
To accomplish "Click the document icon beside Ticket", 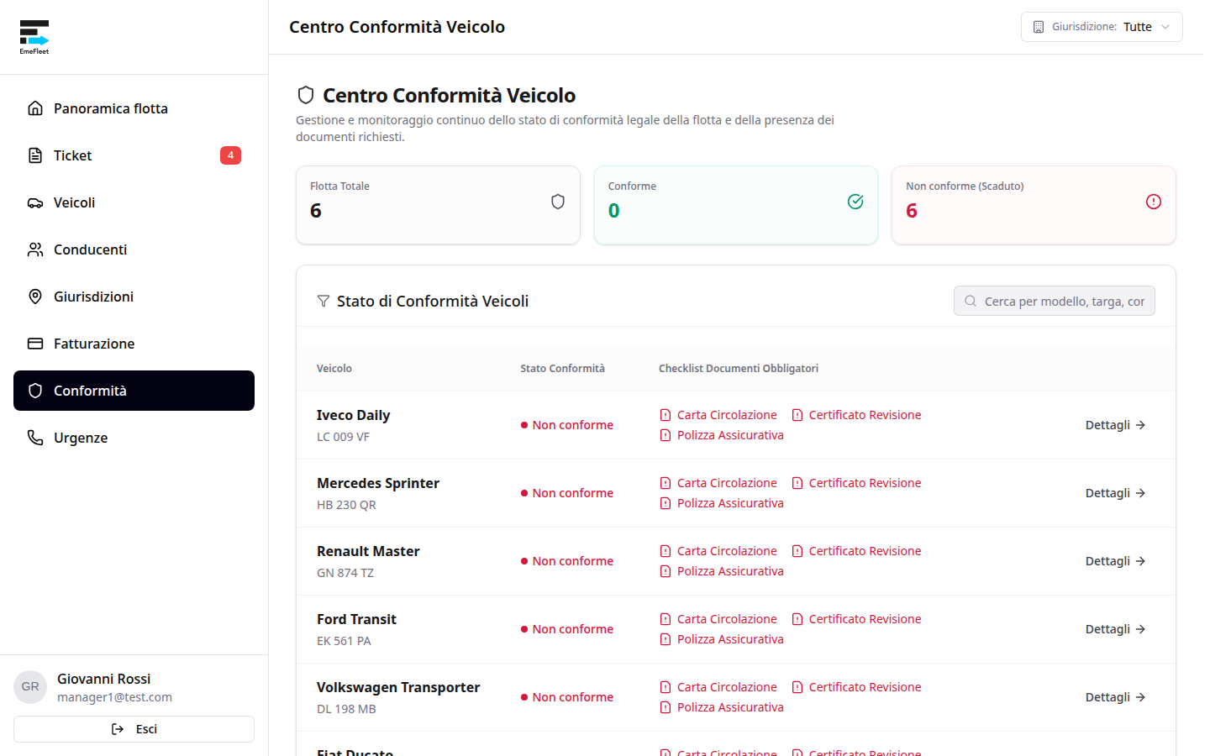I will (35, 155).
